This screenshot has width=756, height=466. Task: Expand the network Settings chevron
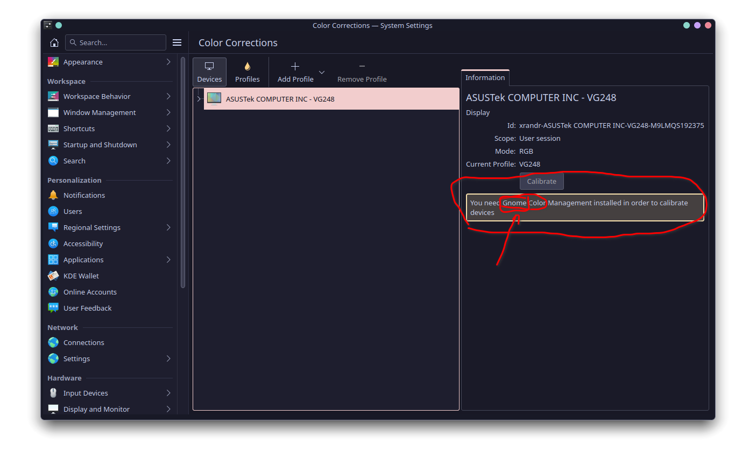(168, 359)
